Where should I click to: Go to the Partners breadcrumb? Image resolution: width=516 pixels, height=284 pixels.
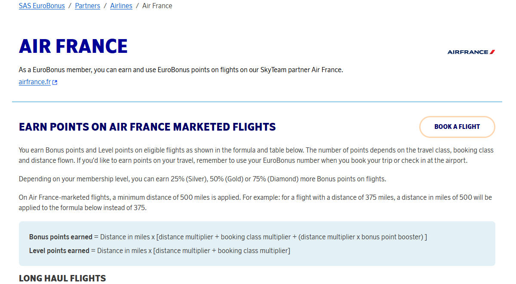coord(87,6)
